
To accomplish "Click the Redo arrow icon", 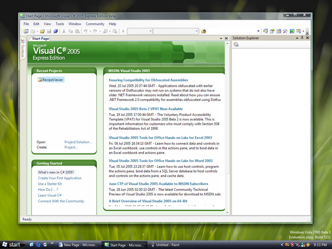I will 95,32.
